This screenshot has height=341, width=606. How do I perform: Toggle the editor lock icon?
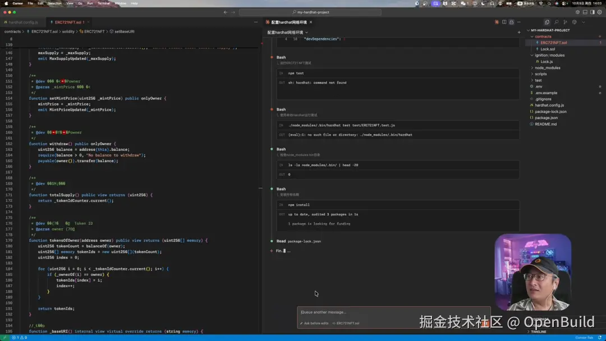(511, 22)
